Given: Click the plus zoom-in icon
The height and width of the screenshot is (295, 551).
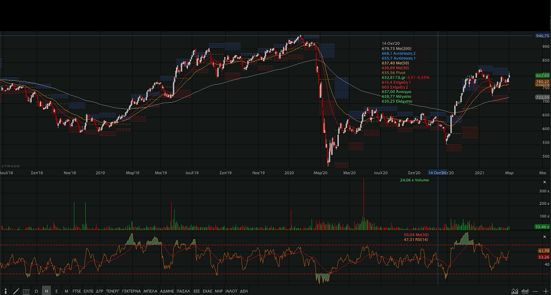Looking at the screenshot, I should [545, 291].
